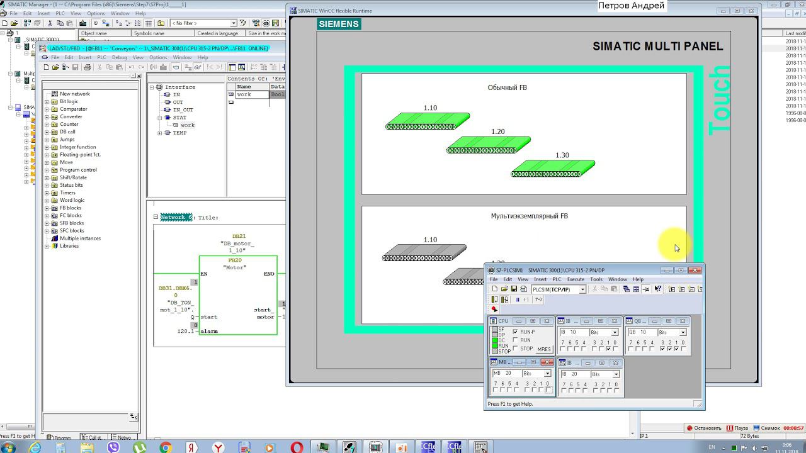Screen dimensions: 806x453
Task: Click conveyor 1.10 in Обычный FB panel
Action: 428,121
